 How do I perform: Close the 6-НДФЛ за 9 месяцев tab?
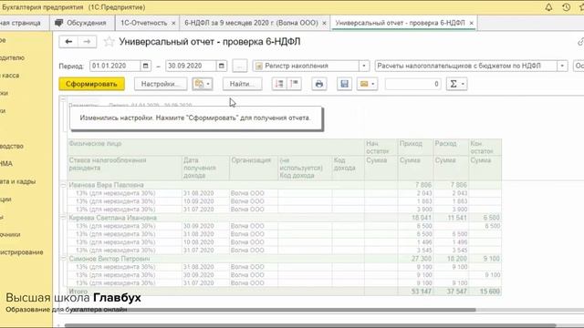pos(324,23)
